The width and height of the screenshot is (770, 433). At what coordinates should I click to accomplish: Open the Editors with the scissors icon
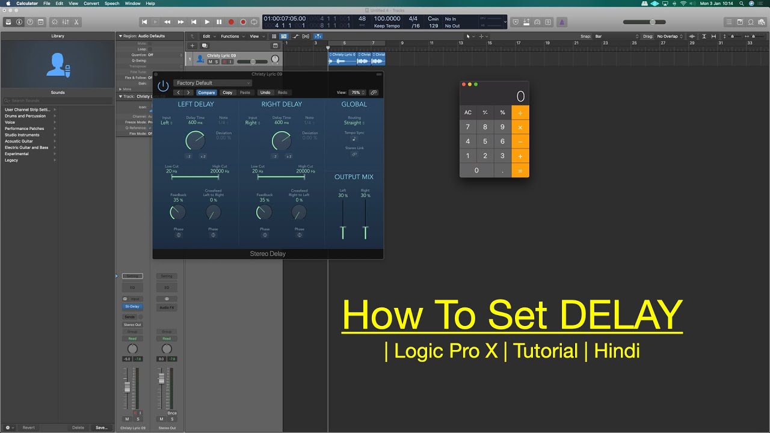[x=76, y=22]
